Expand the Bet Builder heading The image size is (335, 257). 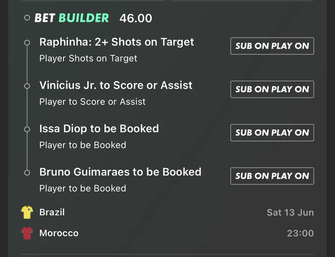pyautogui.click(x=72, y=18)
